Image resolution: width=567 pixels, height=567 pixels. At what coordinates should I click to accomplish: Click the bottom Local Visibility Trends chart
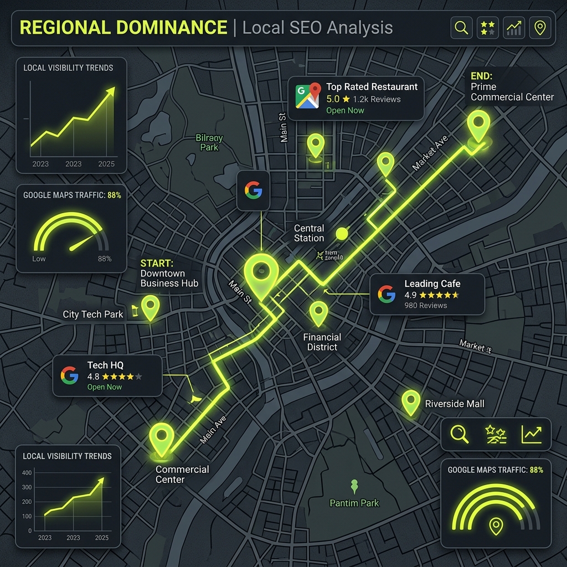point(68,496)
